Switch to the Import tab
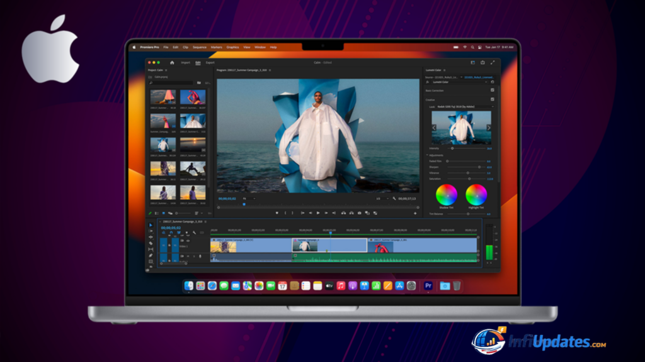Viewport: 645px width, 362px height. pyautogui.click(x=185, y=62)
